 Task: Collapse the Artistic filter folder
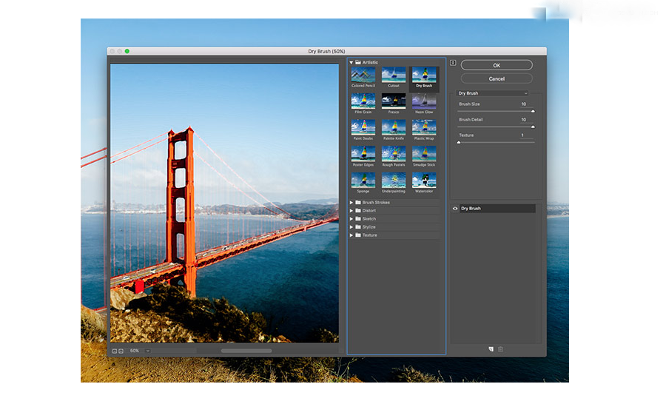[351, 63]
